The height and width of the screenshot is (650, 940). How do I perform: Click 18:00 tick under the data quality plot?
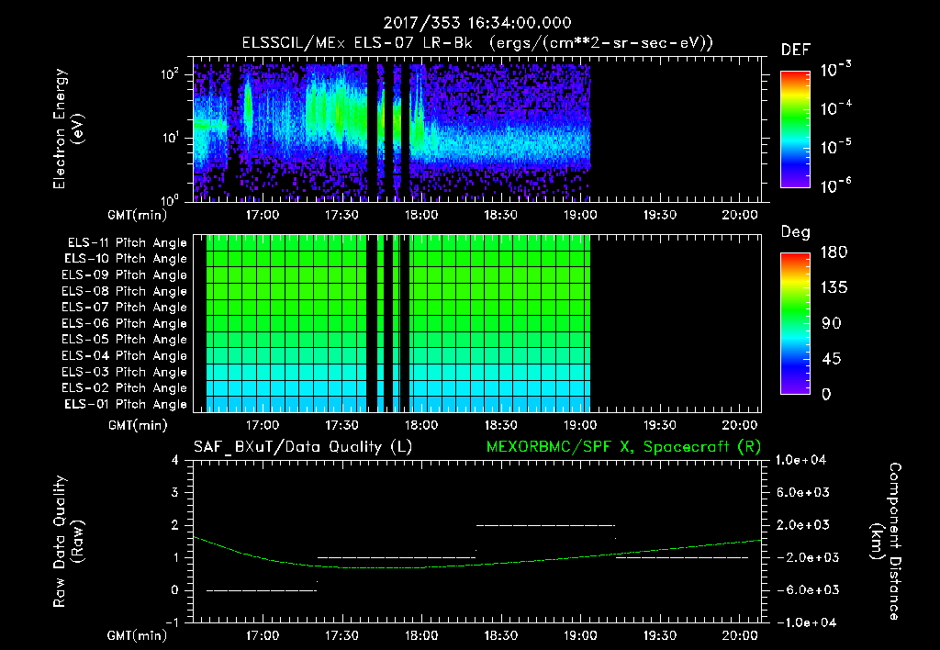pos(421,635)
